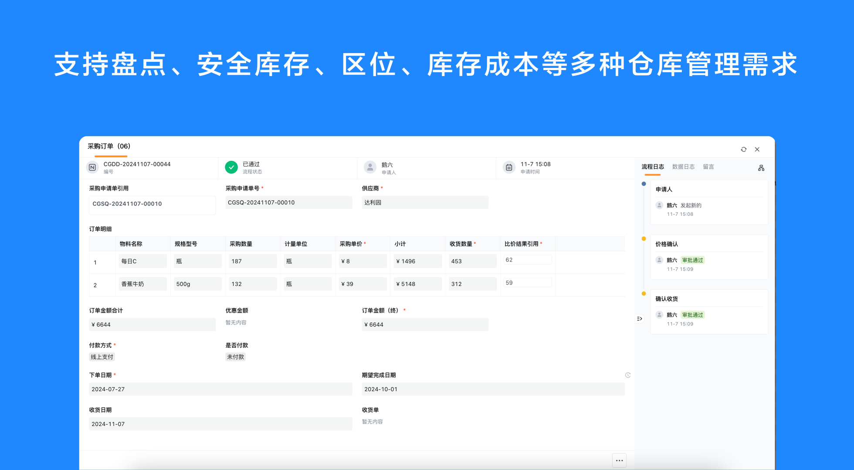Switch to 留言 tab
This screenshot has height=470, width=854.
(x=708, y=167)
